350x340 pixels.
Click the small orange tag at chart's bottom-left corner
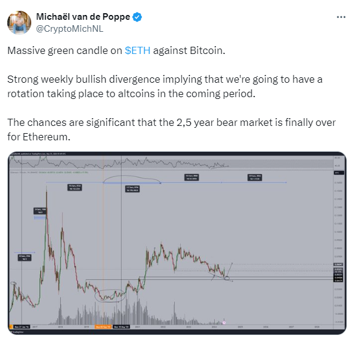click(10, 327)
